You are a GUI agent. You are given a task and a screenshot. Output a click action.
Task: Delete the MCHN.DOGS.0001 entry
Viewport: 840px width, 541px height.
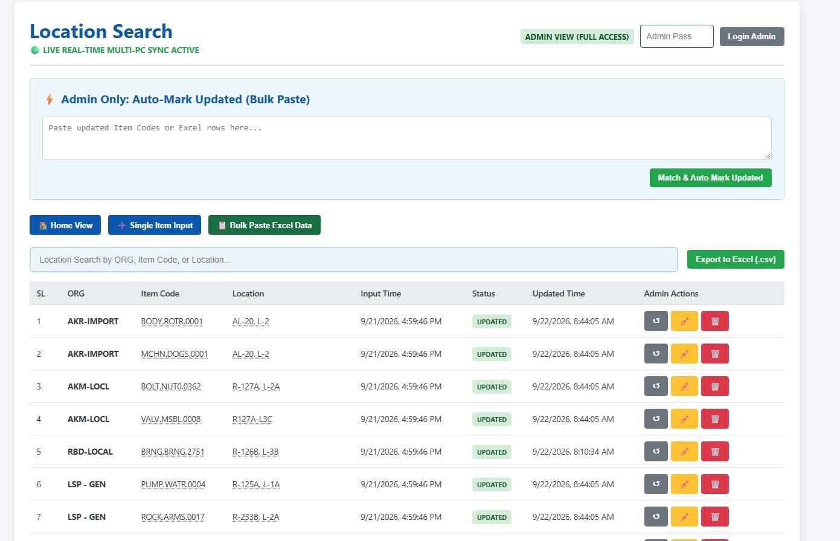[x=715, y=354]
